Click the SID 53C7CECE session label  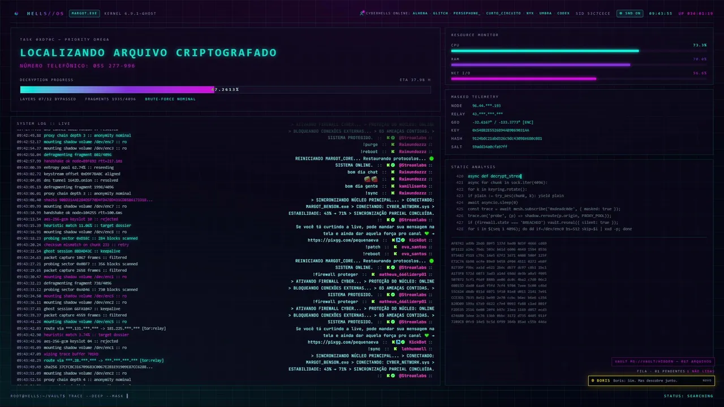593,13
